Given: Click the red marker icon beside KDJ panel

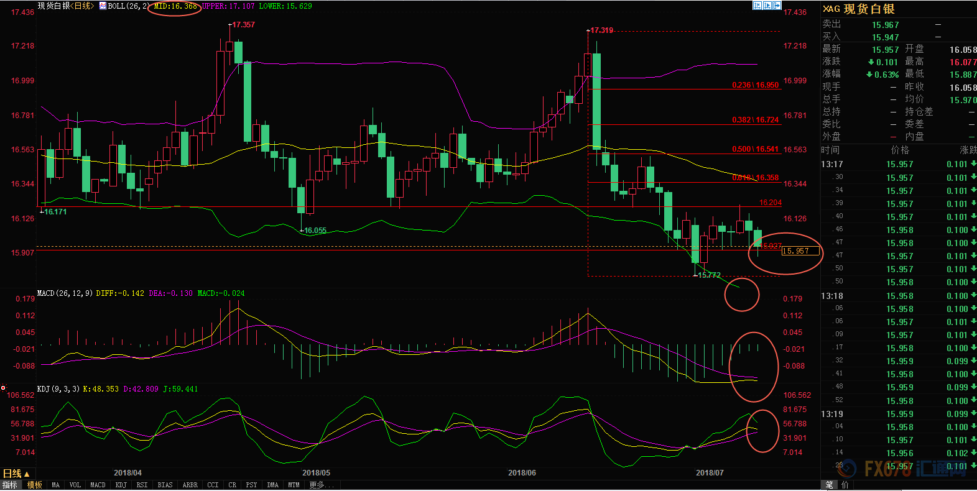Looking at the screenshot, I should pos(3,388).
